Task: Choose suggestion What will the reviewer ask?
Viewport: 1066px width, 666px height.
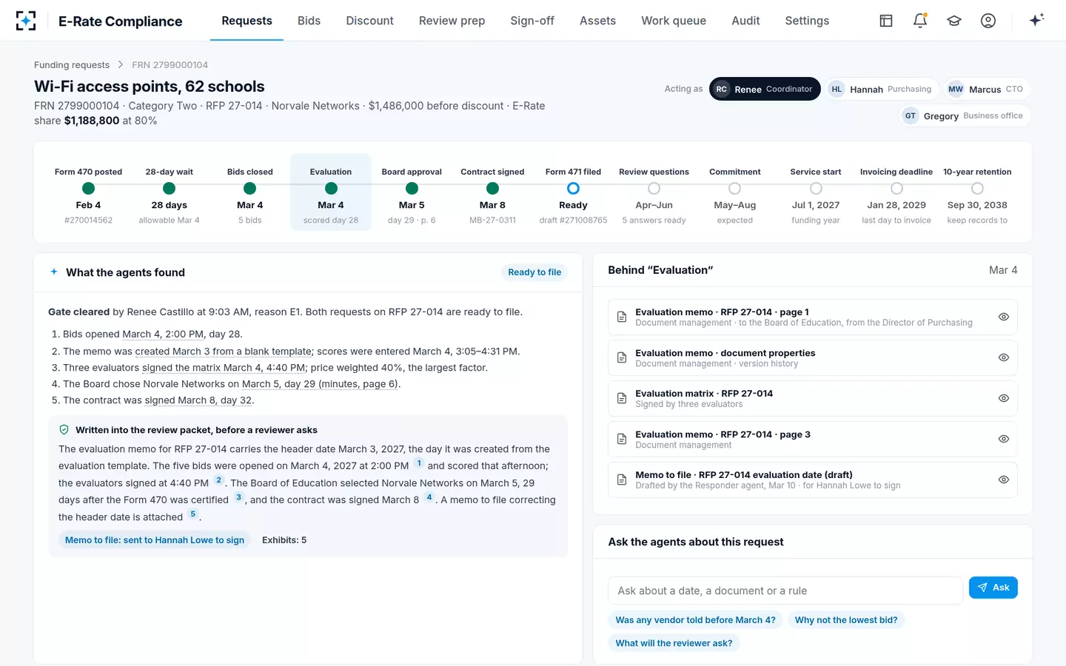Action: point(674,643)
